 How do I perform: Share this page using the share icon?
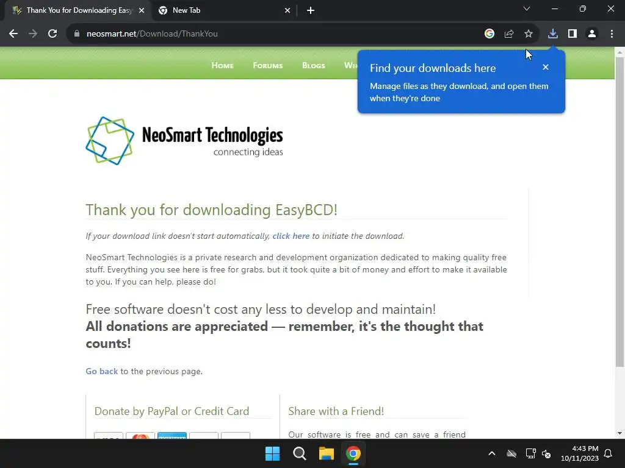pyautogui.click(x=509, y=34)
